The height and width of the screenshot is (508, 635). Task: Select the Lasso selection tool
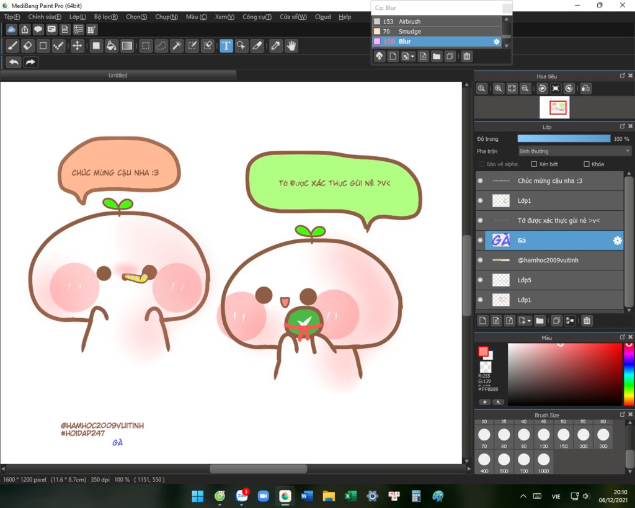click(x=161, y=46)
